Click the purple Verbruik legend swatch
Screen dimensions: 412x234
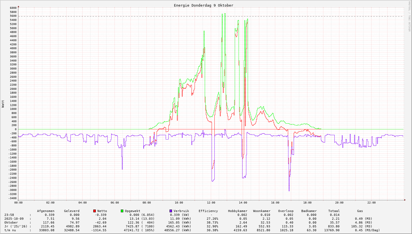pyautogui.click(x=171, y=211)
